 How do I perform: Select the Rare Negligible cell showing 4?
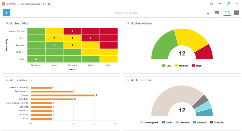36,59
